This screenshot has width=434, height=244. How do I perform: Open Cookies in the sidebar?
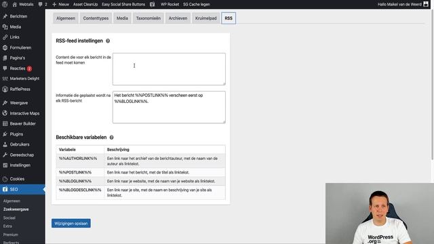[17, 179]
